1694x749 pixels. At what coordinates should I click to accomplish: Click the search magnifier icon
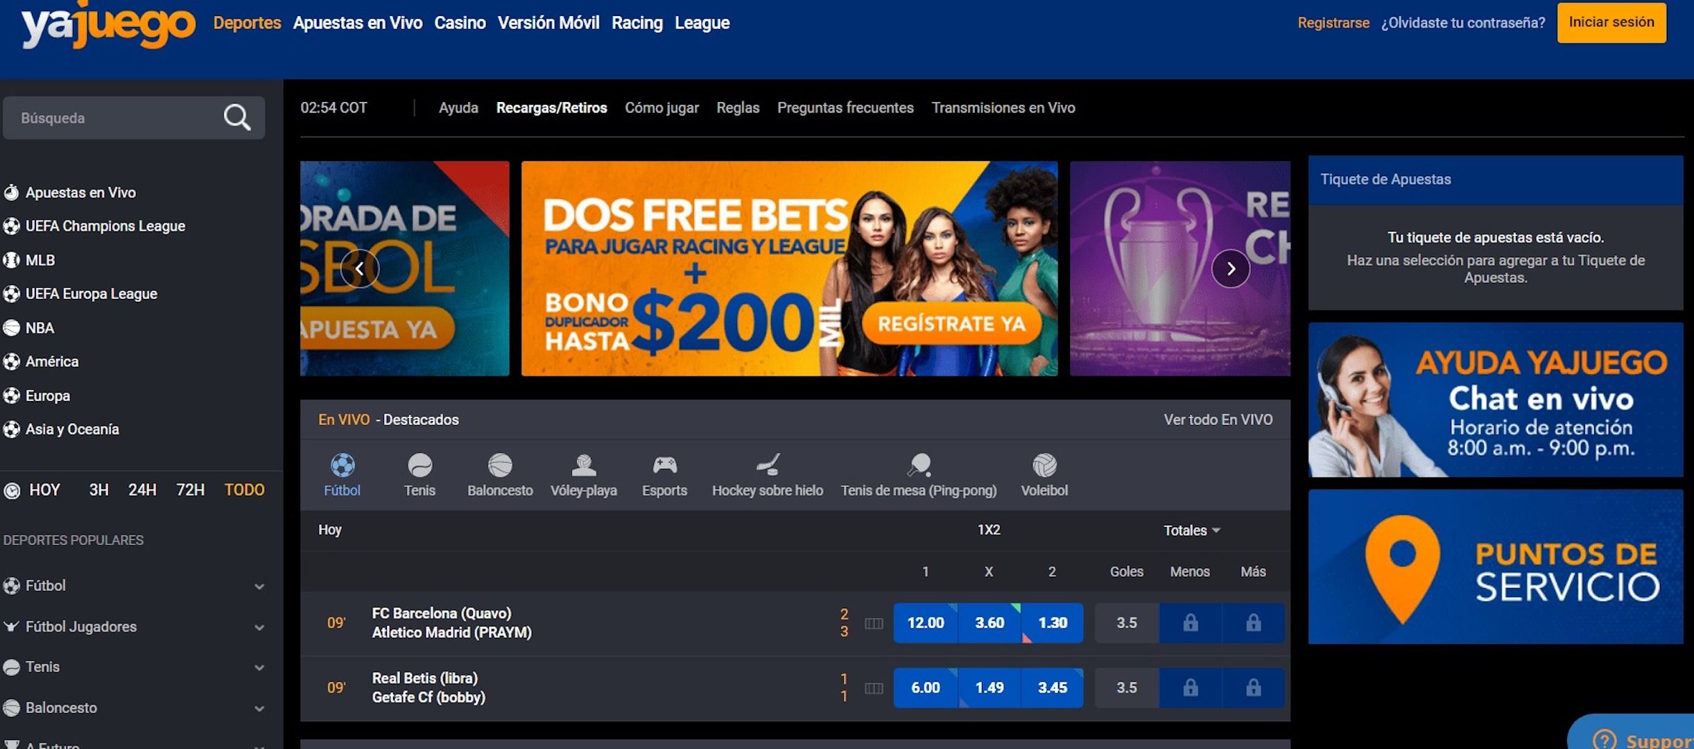(x=237, y=118)
